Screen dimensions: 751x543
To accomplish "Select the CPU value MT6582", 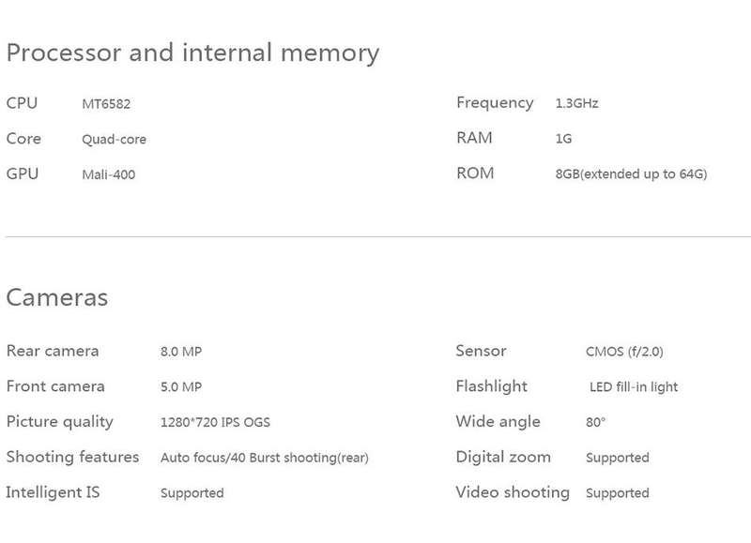I will [x=106, y=104].
